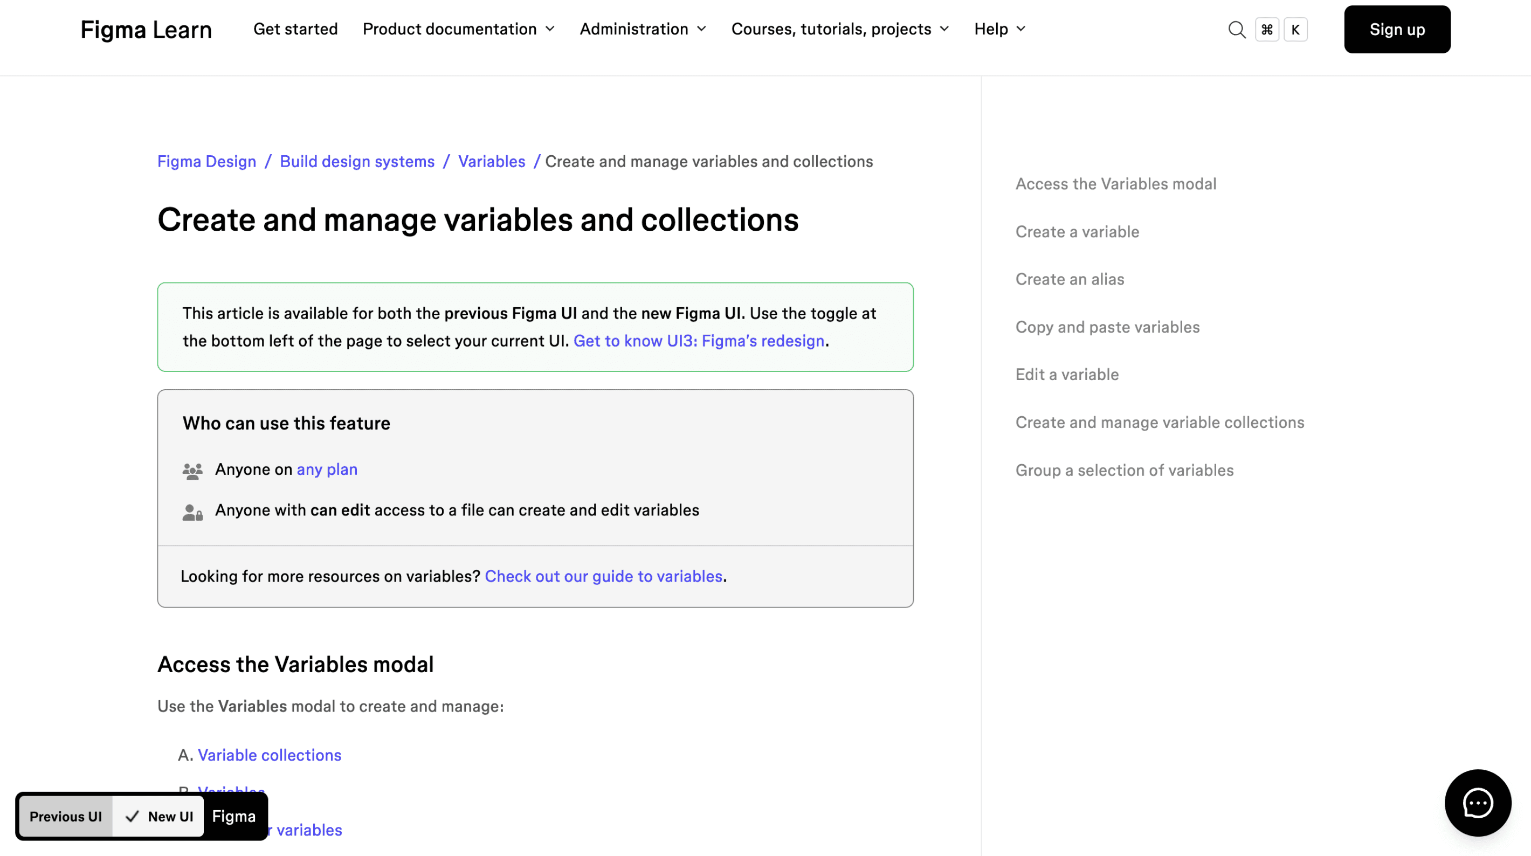
Task: Click the group people icon beside any plan
Action: pyautogui.click(x=192, y=471)
